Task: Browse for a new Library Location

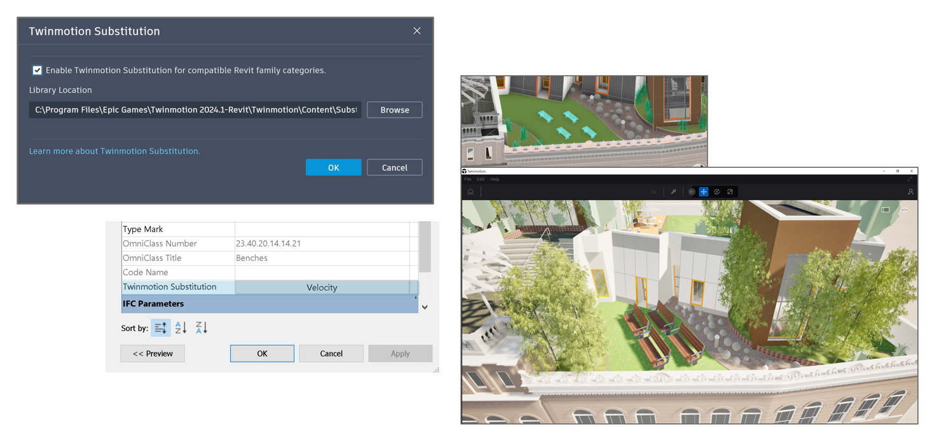Action: (394, 109)
